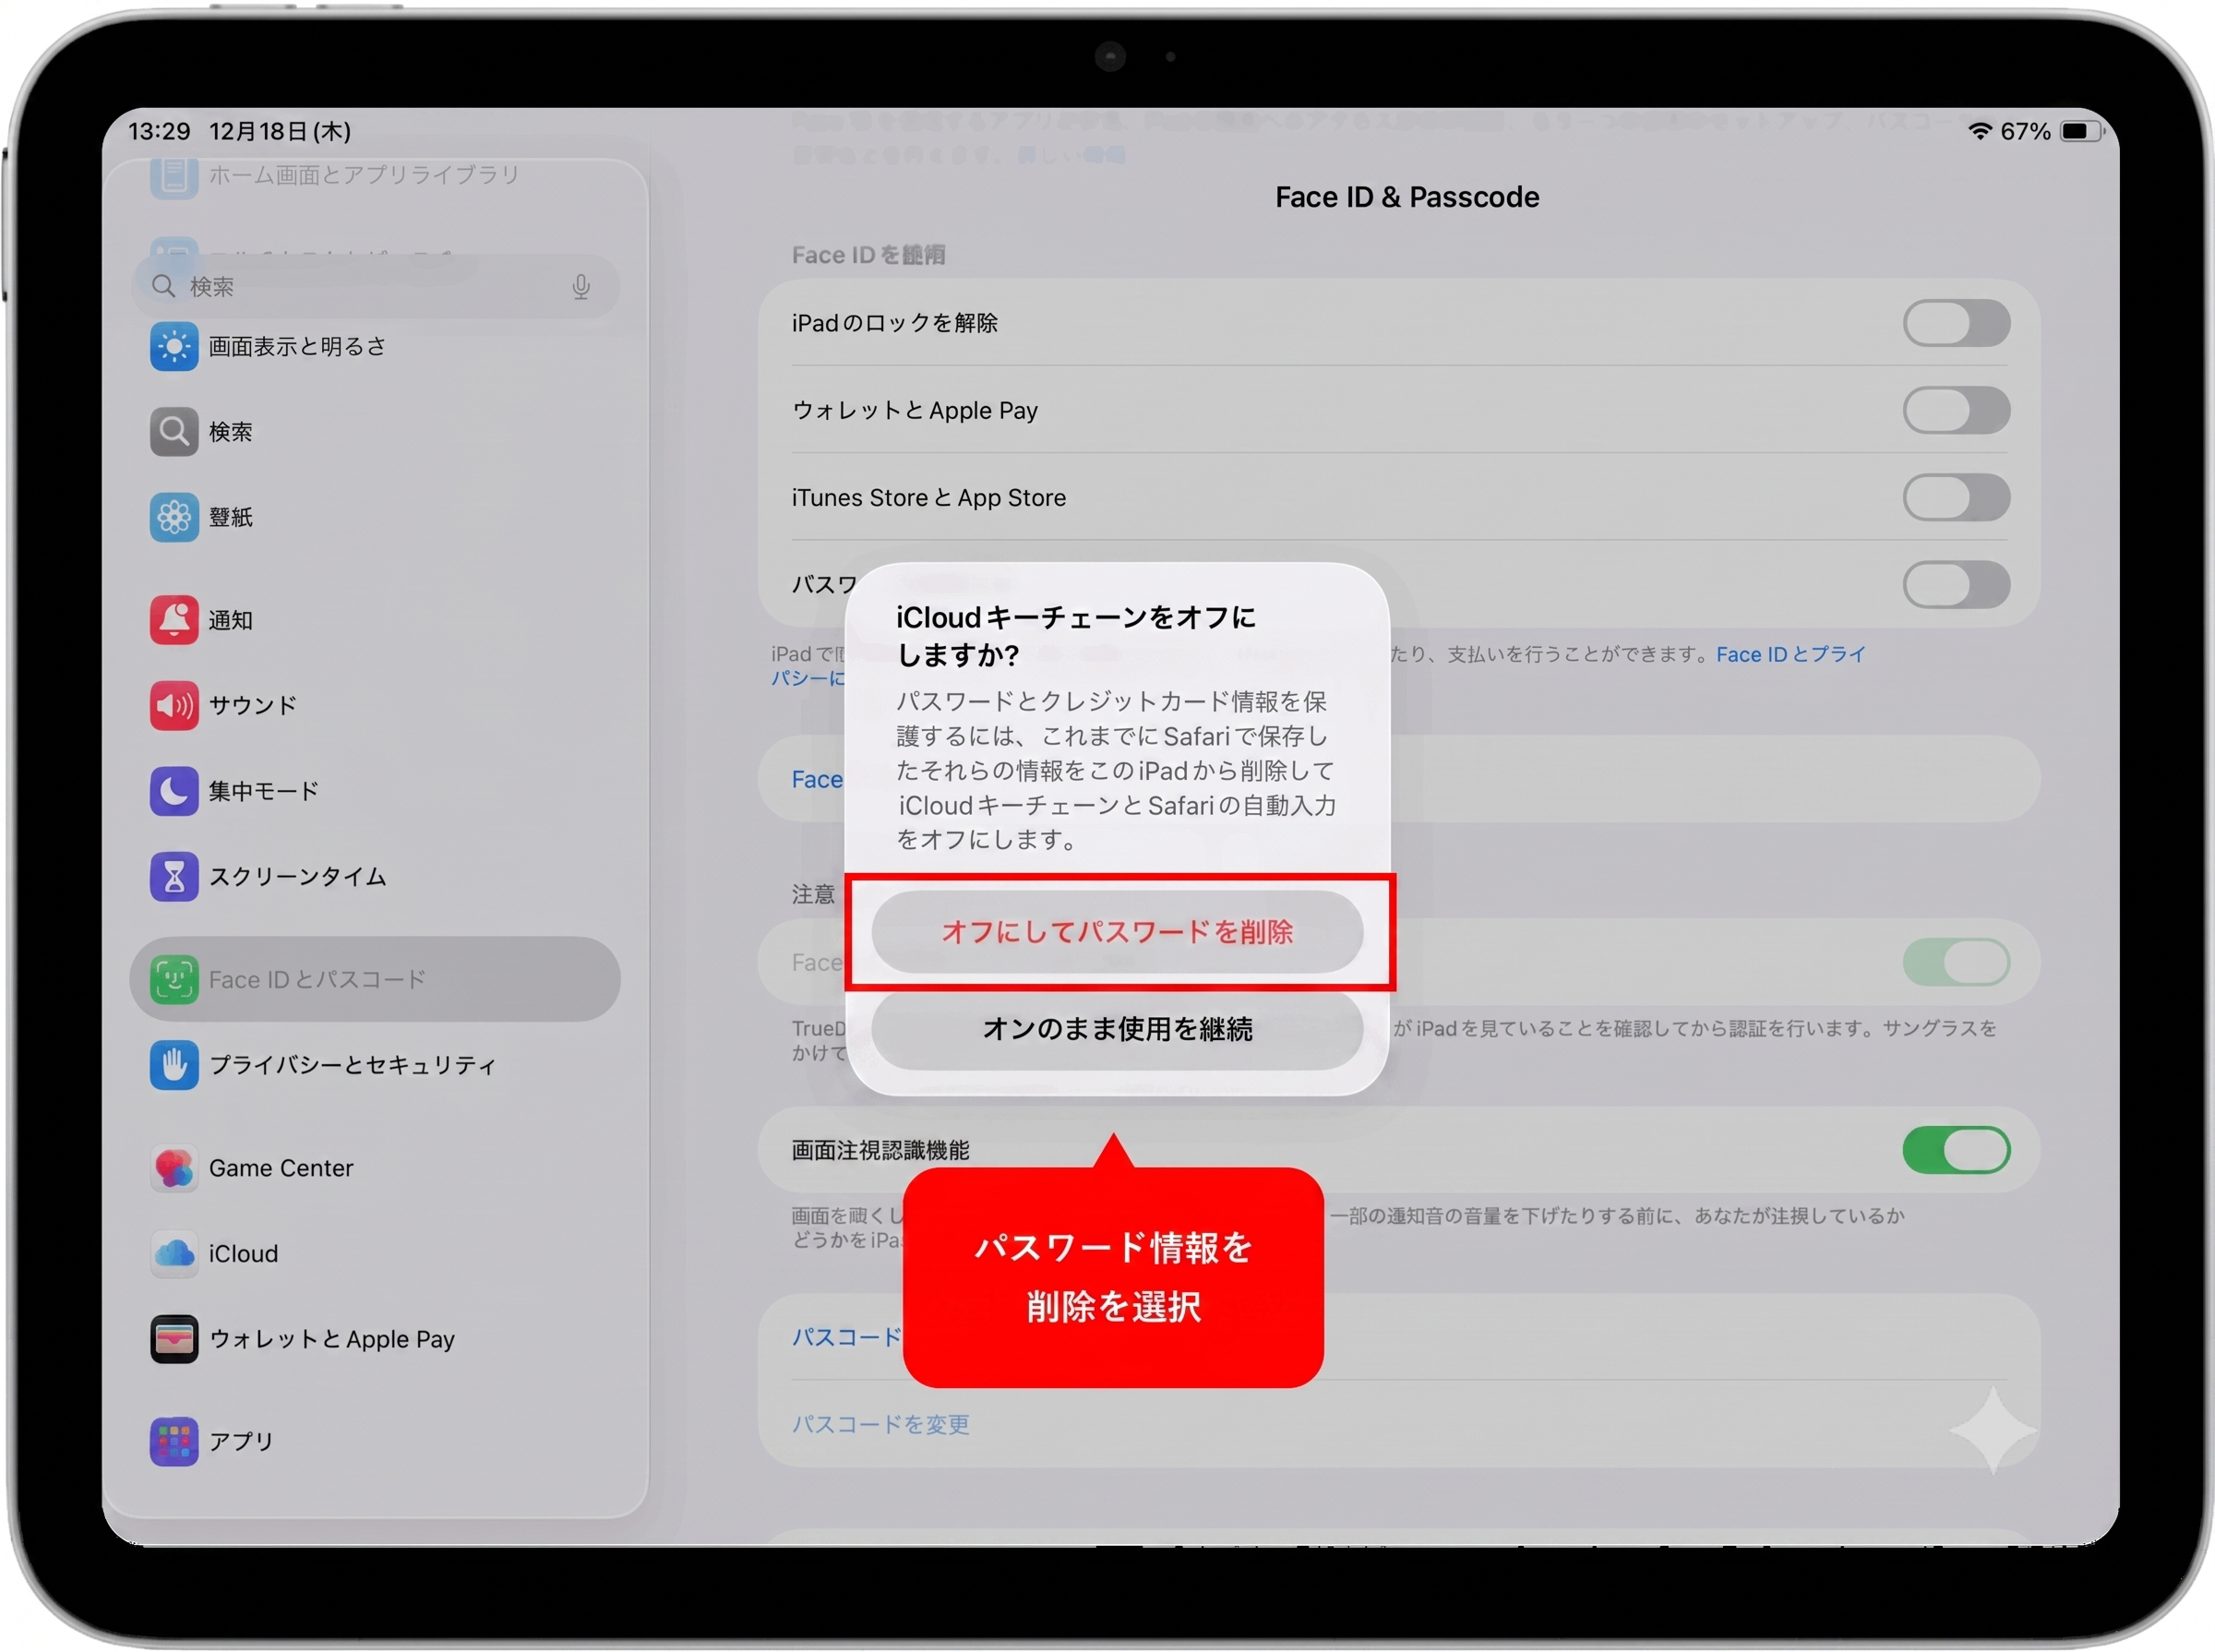Screen dimensions: 2215x1652
Task: Open スクリーンタイム settings
Action: point(375,877)
